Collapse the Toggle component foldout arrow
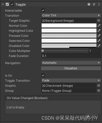 (x=3, y=4)
